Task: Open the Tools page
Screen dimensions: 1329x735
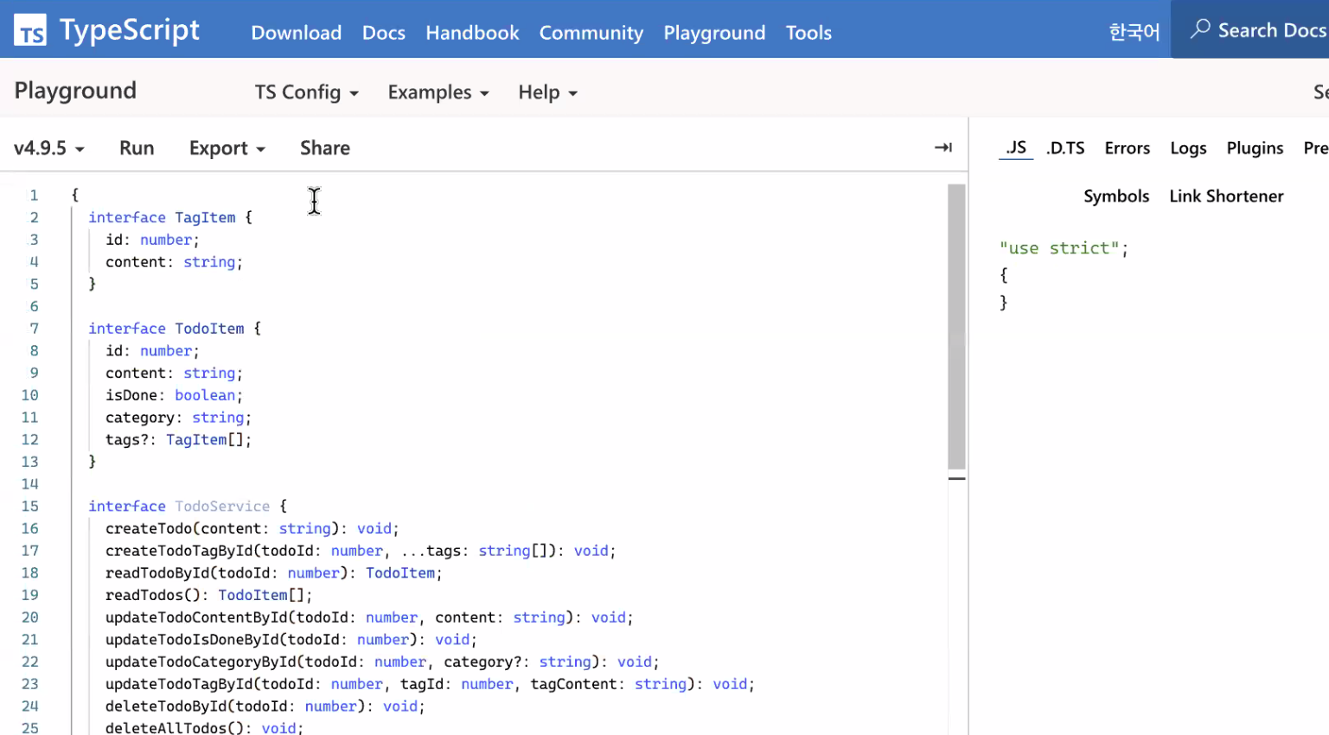Action: pyautogui.click(x=808, y=33)
